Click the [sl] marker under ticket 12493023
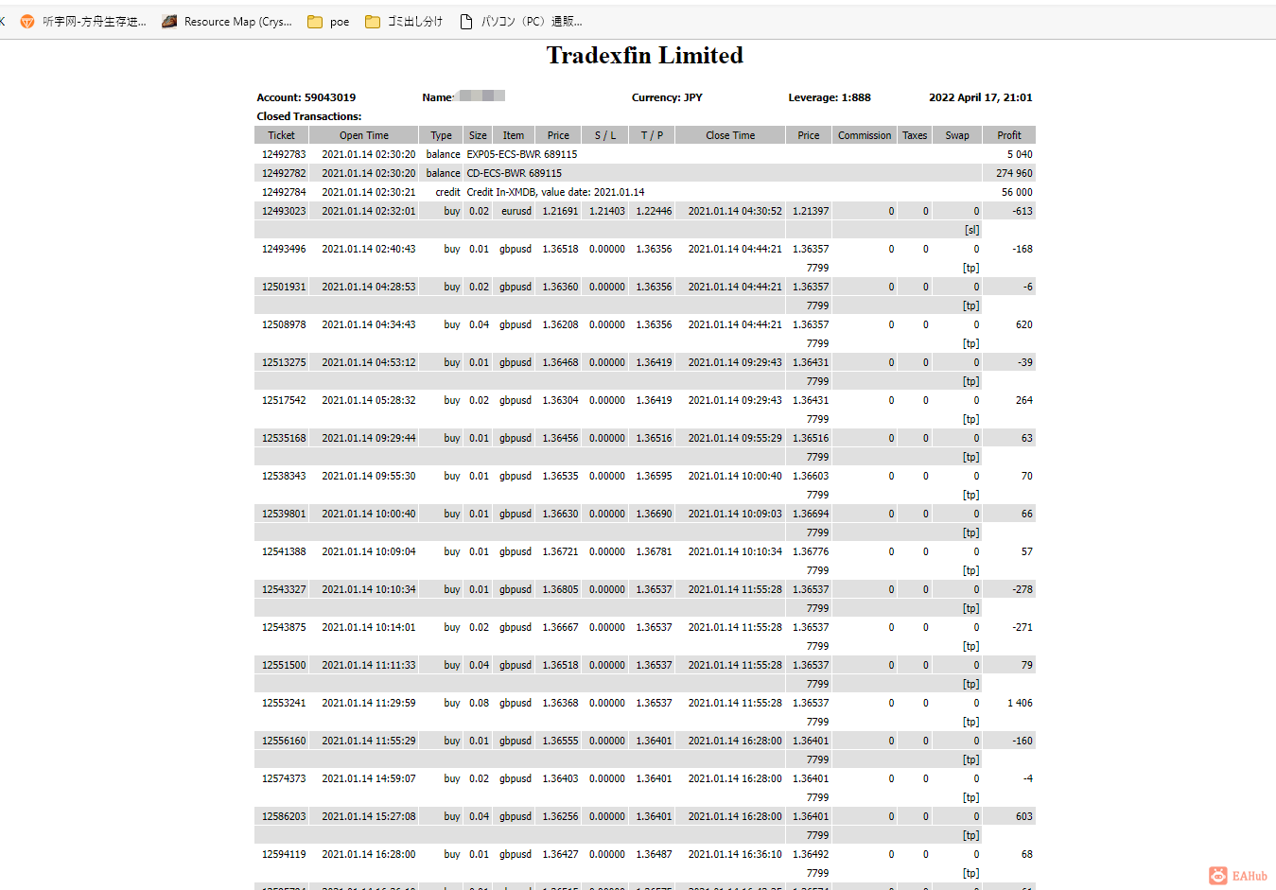The image size is (1276, 890). (971, 230)
